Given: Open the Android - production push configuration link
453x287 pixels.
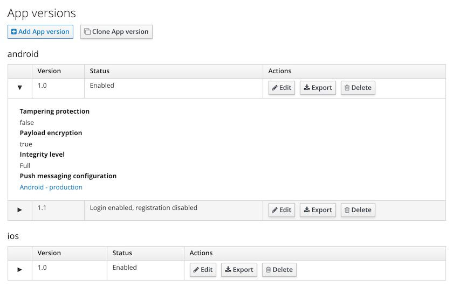Looking at the screenshot, I should coord(51,187).
